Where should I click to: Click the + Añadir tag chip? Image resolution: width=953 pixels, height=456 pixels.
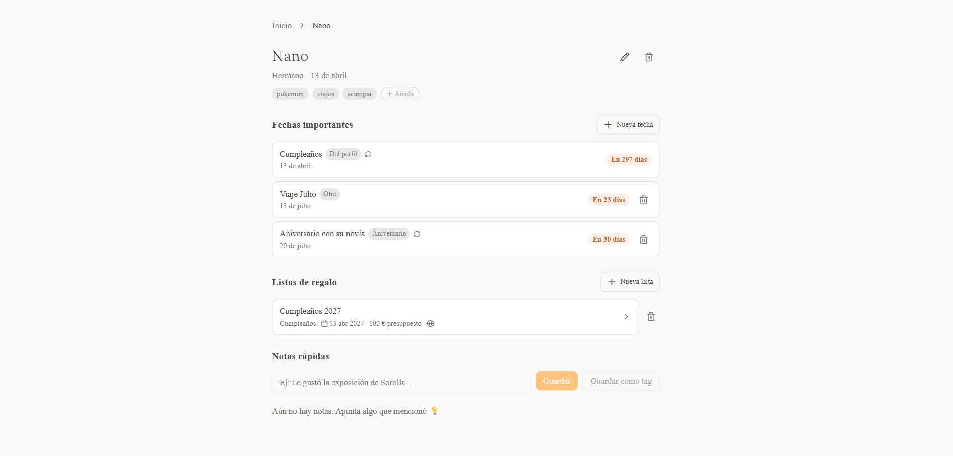click(400, 94)
